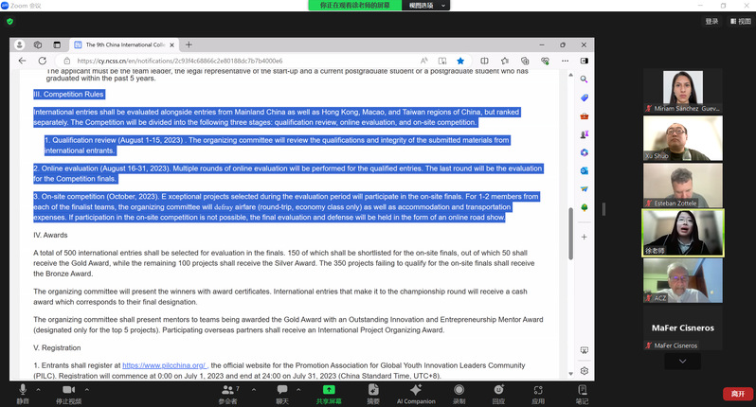Screen dimensions: 756x407
Task: Toggle the blue favorite star
Action: click(460, 61)
